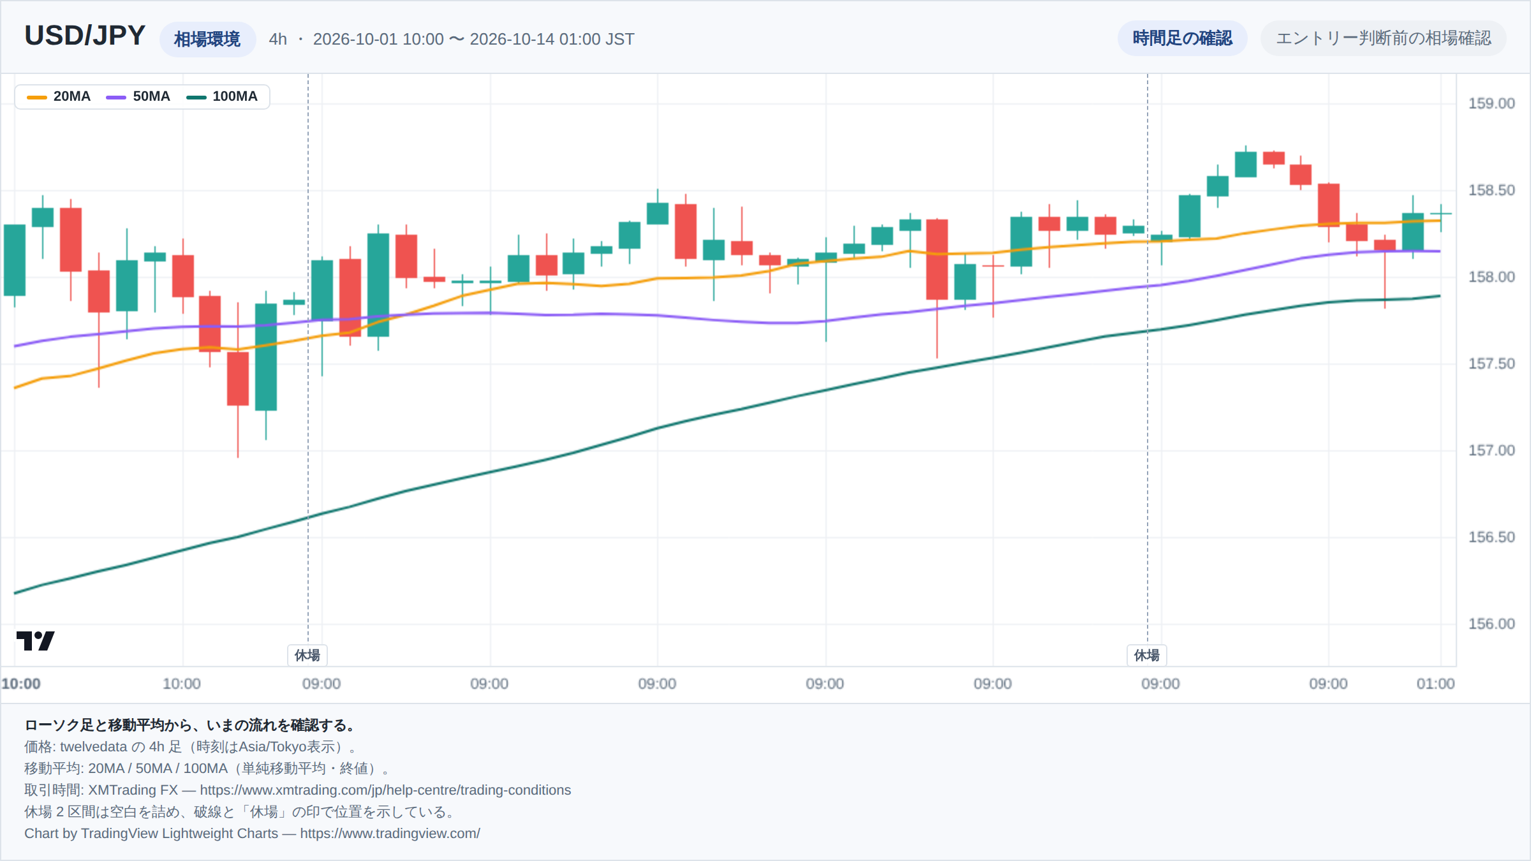The image size is (1531, 861).
Task: Click the 157.00 price axis label
Action: (x=1491, y=450)
